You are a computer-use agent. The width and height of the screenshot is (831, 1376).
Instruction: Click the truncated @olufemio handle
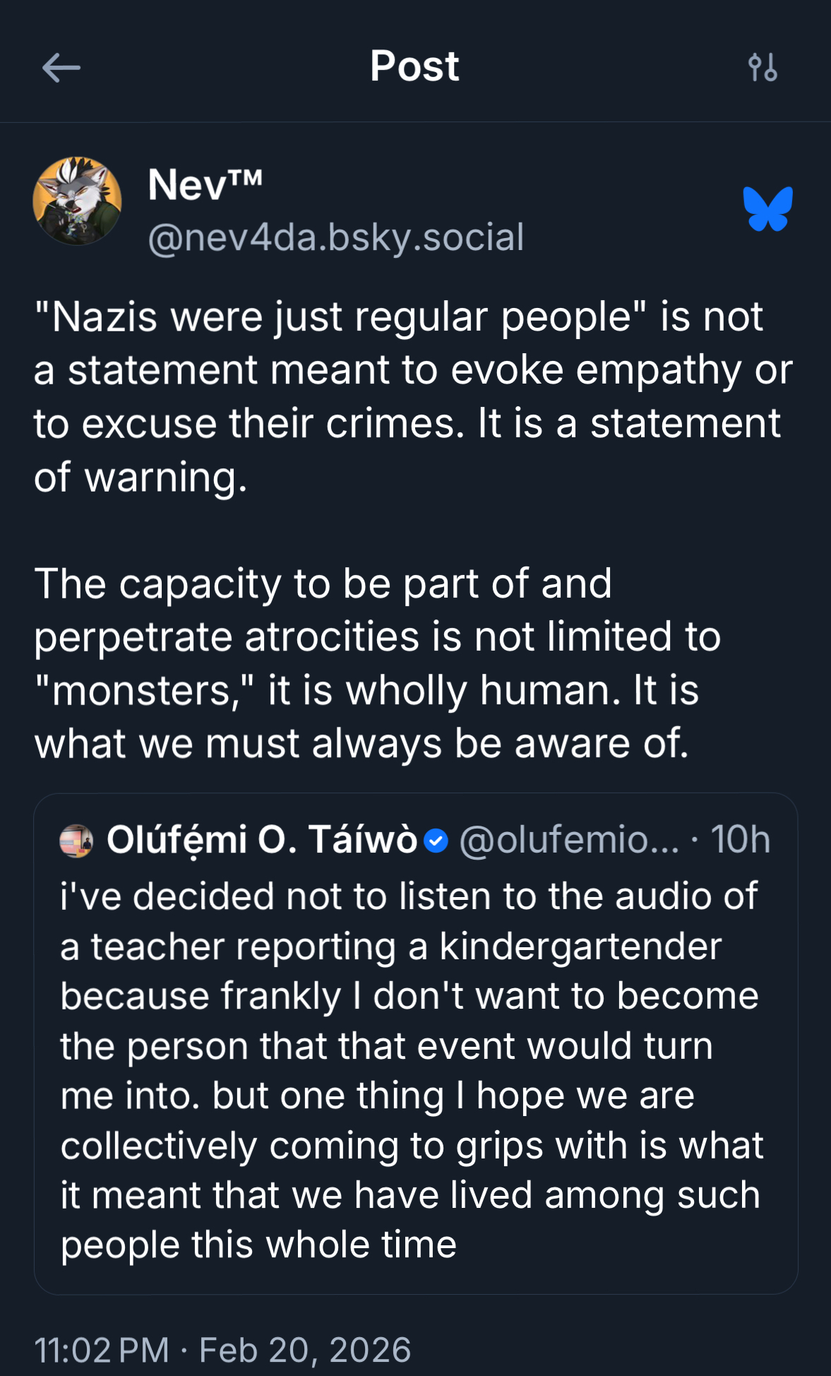(569, 840)
